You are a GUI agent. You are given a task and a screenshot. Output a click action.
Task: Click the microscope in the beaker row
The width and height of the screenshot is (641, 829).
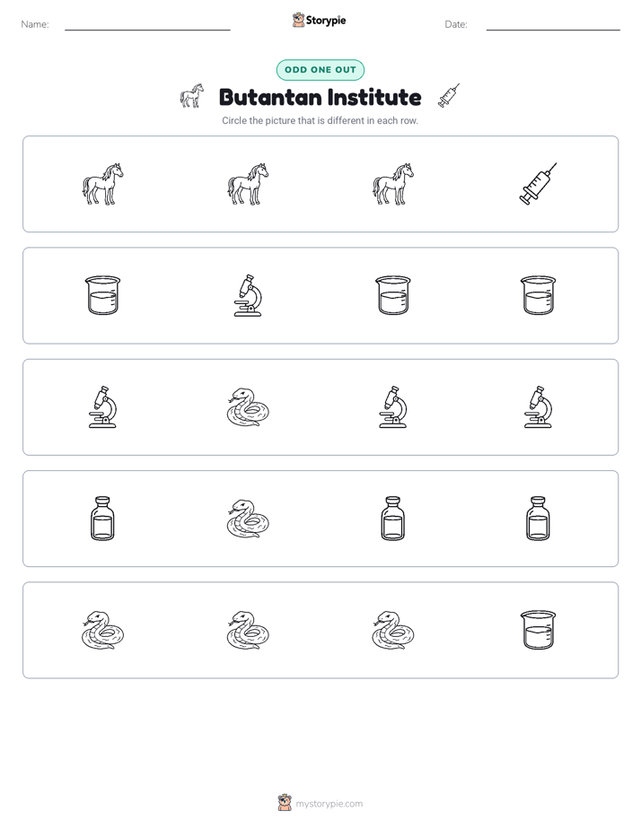(248, 295)
